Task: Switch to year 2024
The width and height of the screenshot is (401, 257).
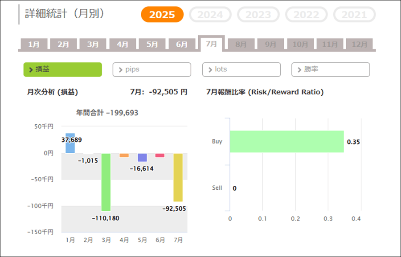Action: point(210,15)
